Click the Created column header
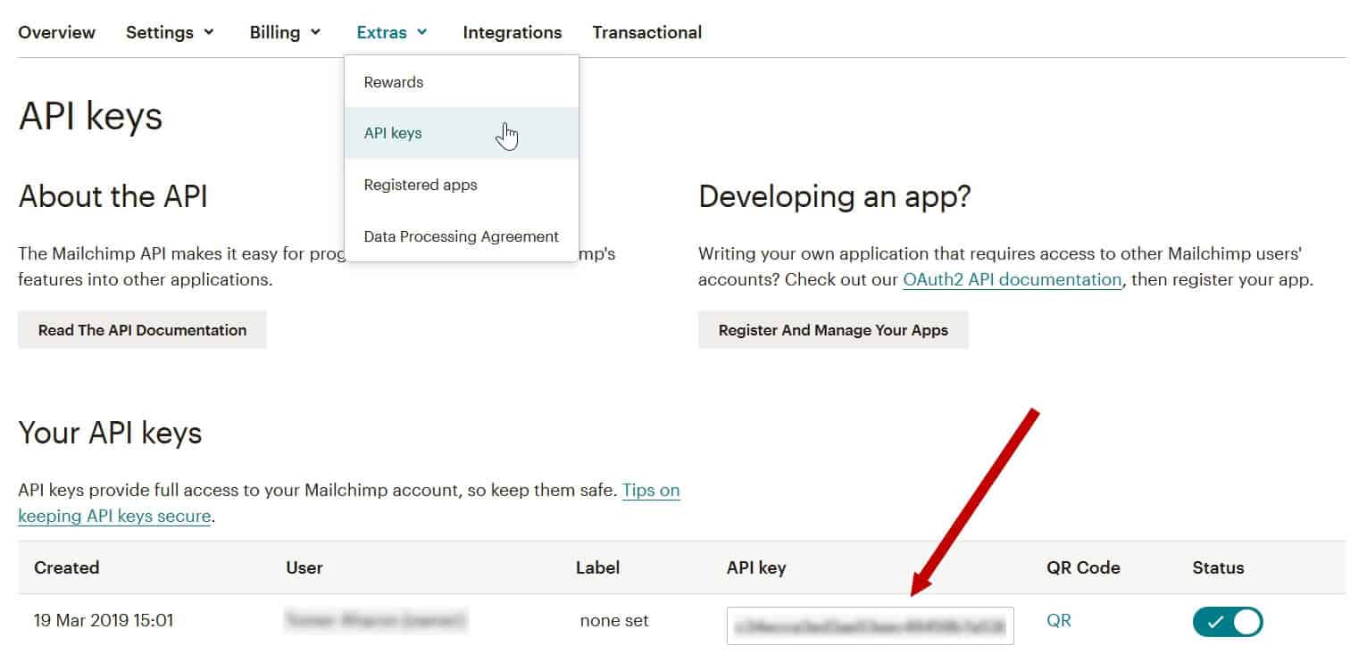Screen dimensions: 1367x662 tap(67, 567)
